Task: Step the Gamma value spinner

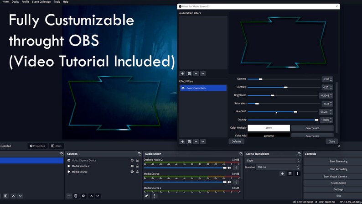Action: (x=331, y=79)
